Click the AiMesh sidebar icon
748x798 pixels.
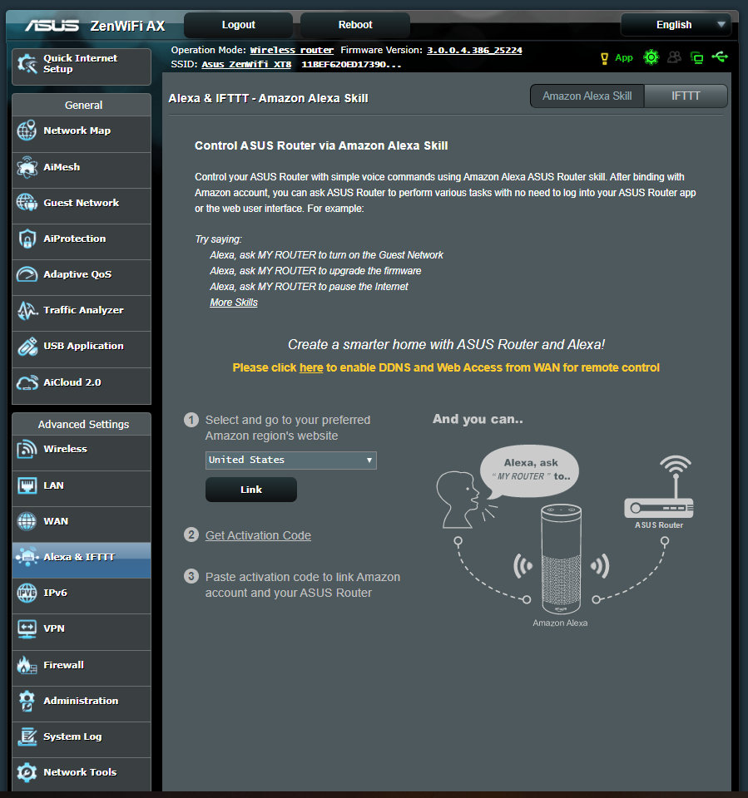coord(27,167)
